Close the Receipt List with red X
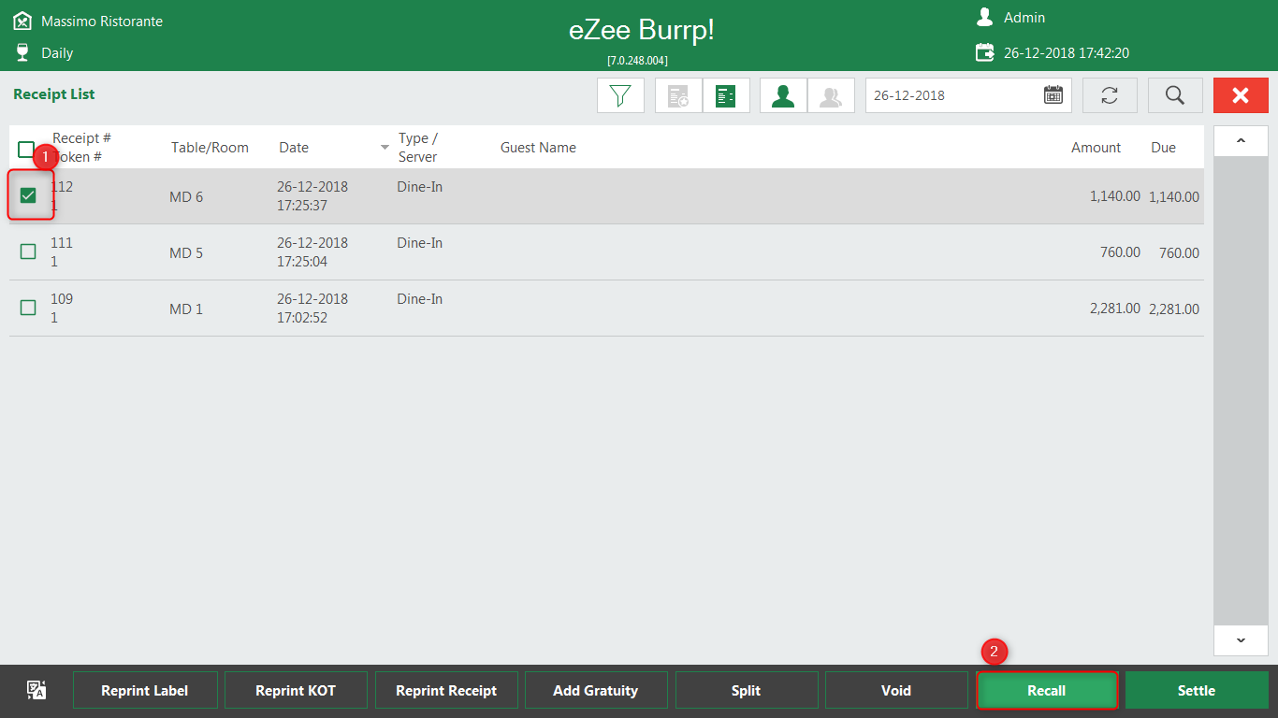This screenshot has width=1278, height=718. (1241, 95)
